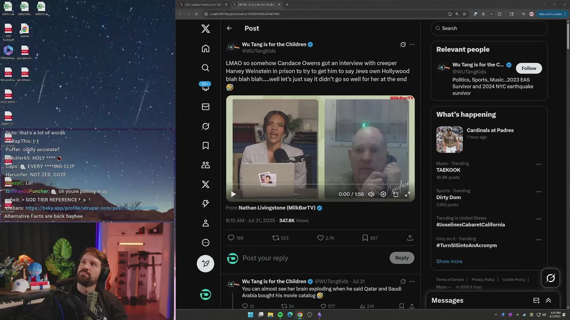Click Grok icon on main post header
570x320 pixels.
coord(403,44)
